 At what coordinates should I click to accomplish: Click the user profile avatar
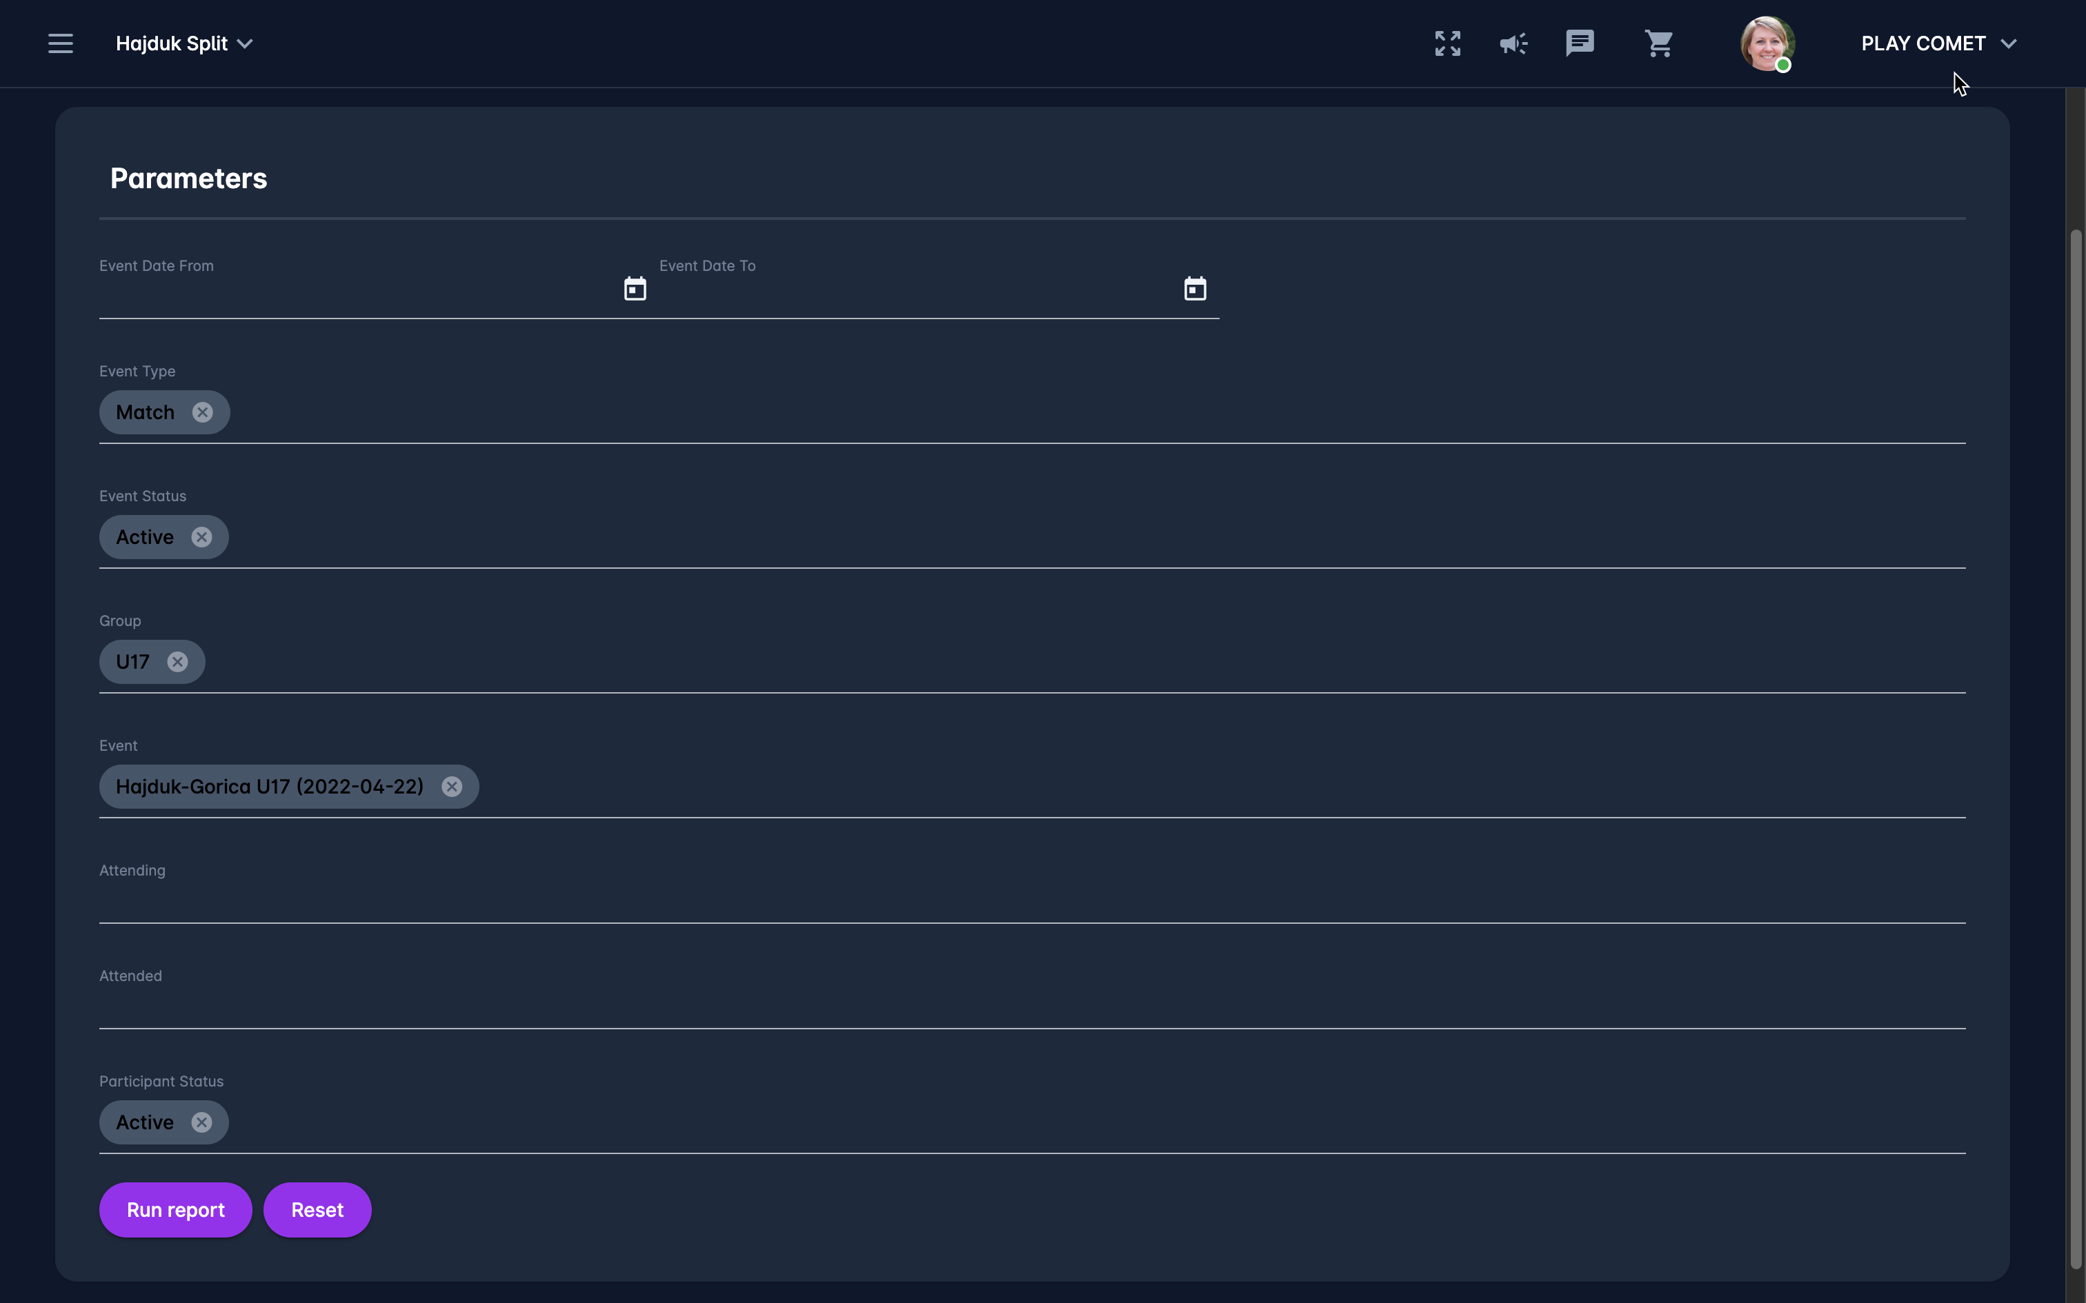[x=1766, y=43]
